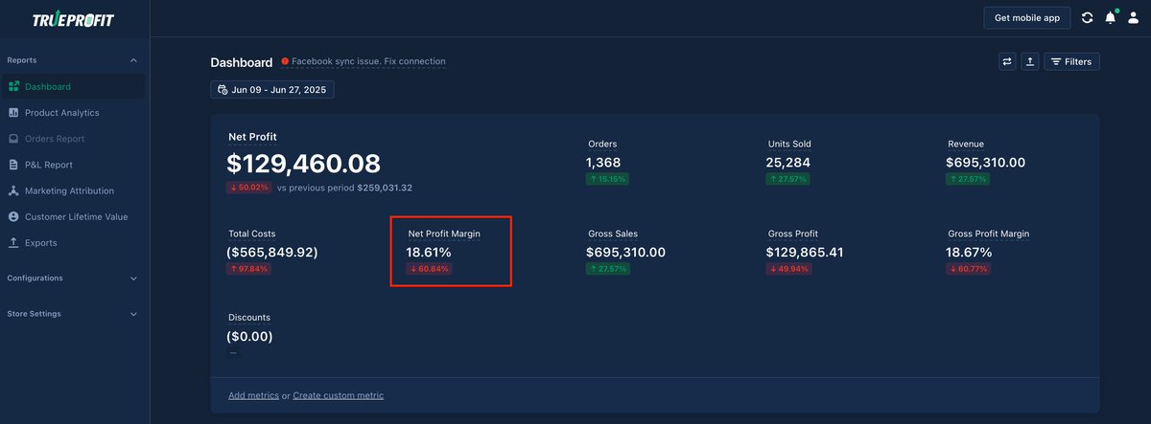Screen dimensions: 1151x424
Task: Click the Dashboard page heading
Action: (x=242, y=62)
